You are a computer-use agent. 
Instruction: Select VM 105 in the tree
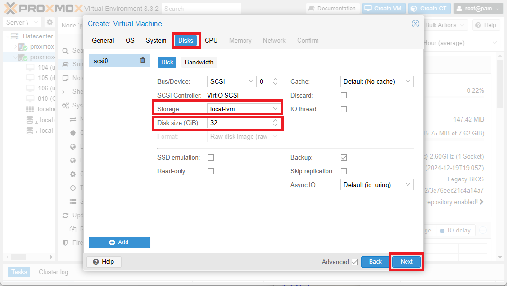[46, 78]
